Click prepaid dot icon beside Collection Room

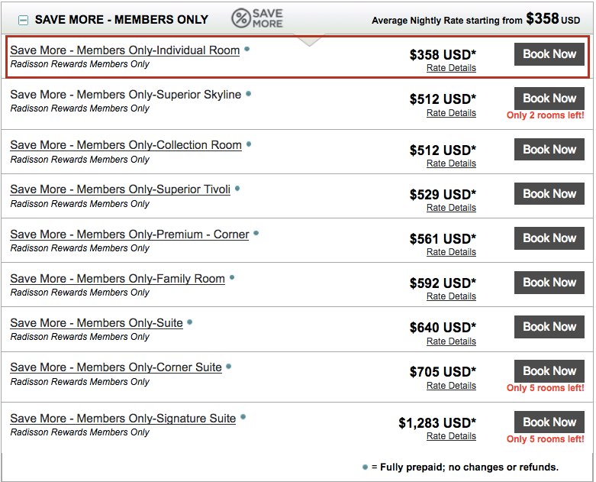249,144
